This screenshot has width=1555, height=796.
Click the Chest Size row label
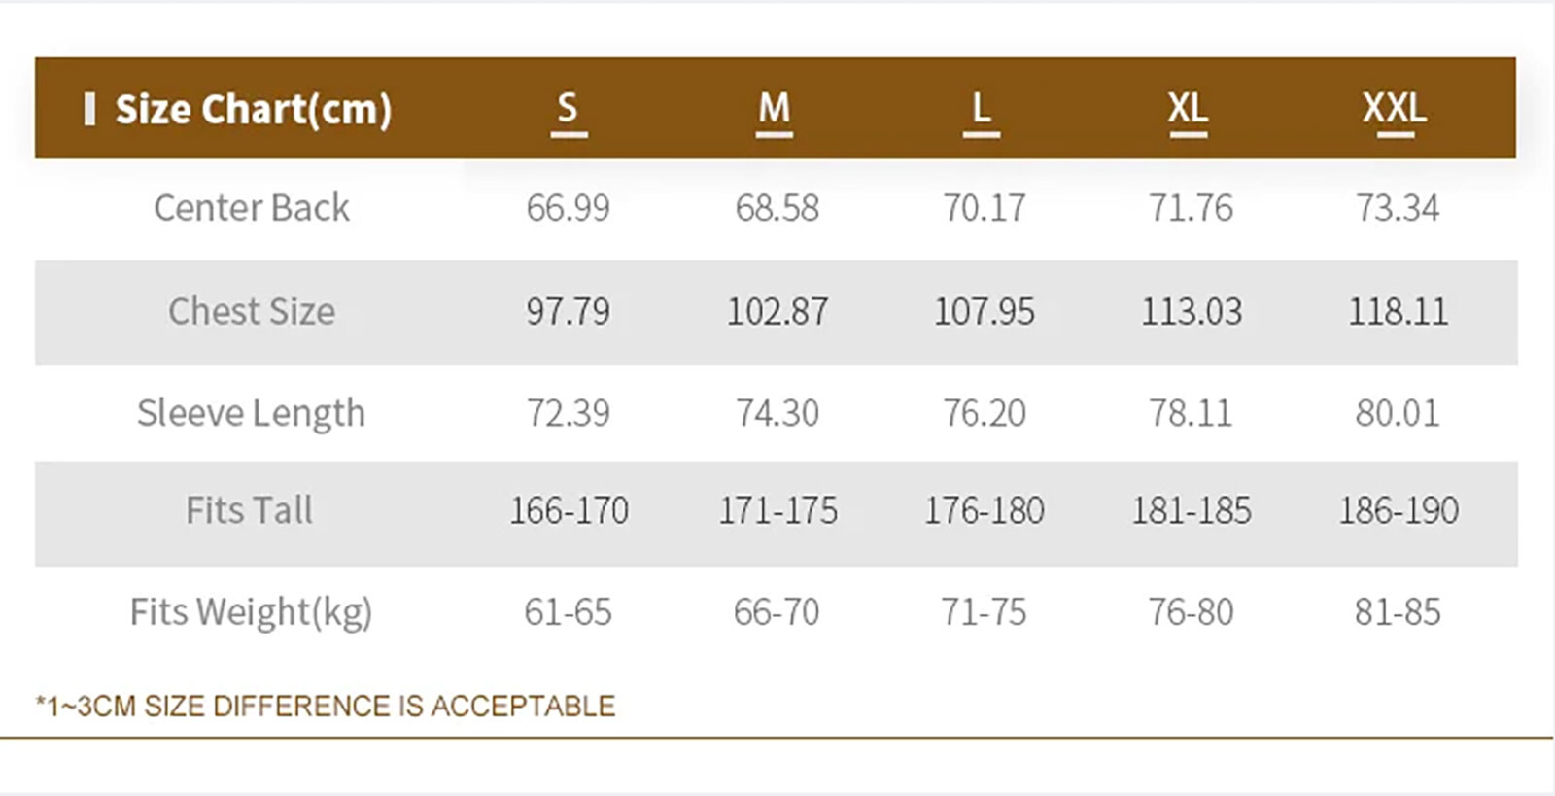click(x=252, y=311)
